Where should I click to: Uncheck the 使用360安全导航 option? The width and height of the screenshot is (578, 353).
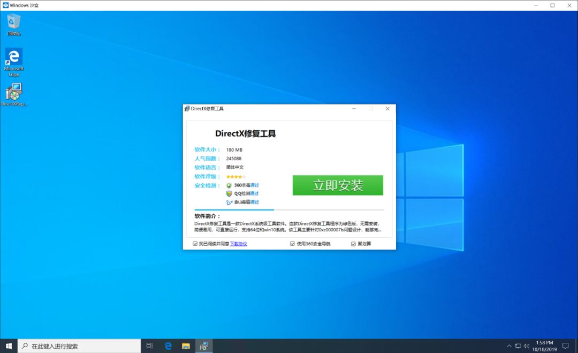click(291, 243)
